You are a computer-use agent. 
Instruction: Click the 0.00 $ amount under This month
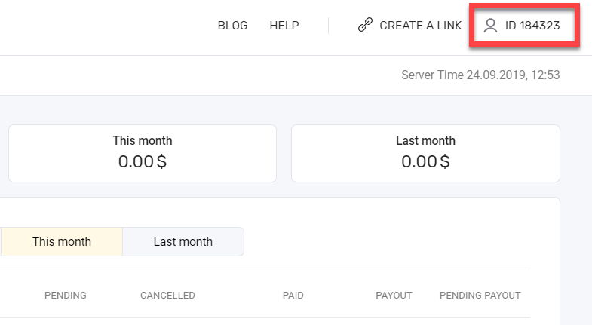click(x=143, y=161)
